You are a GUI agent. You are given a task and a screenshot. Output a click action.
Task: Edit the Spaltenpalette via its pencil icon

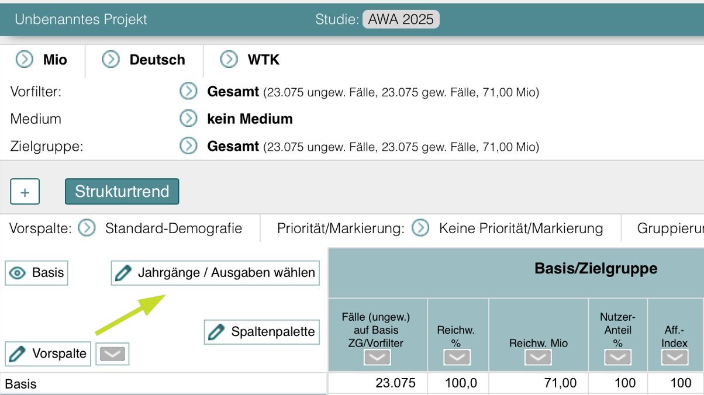click(x=216, y=331)
